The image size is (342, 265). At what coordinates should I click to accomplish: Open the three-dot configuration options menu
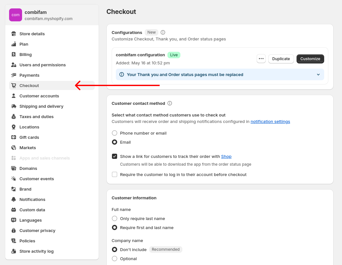click(x=261, y=59)
